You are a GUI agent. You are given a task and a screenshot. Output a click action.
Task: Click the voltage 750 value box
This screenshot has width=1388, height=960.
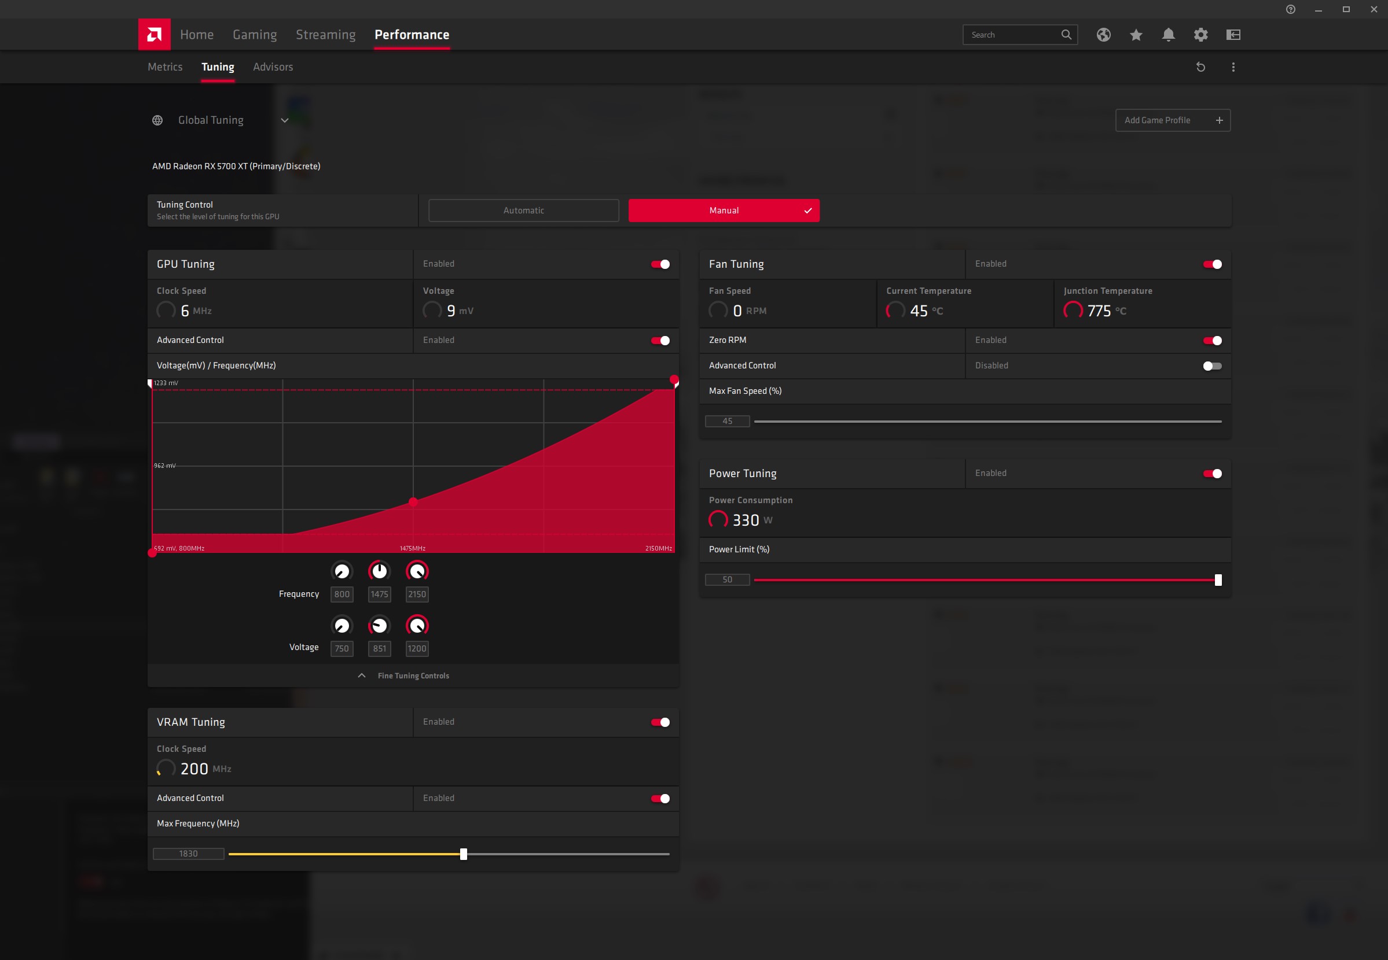point(342,648)
